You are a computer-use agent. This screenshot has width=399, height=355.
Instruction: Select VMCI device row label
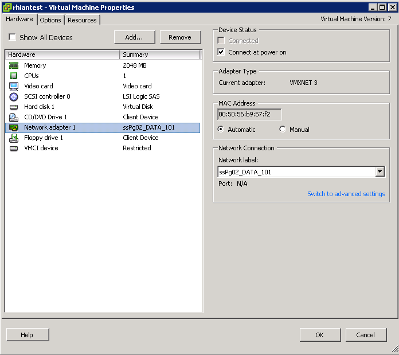(x=41, y=148)
